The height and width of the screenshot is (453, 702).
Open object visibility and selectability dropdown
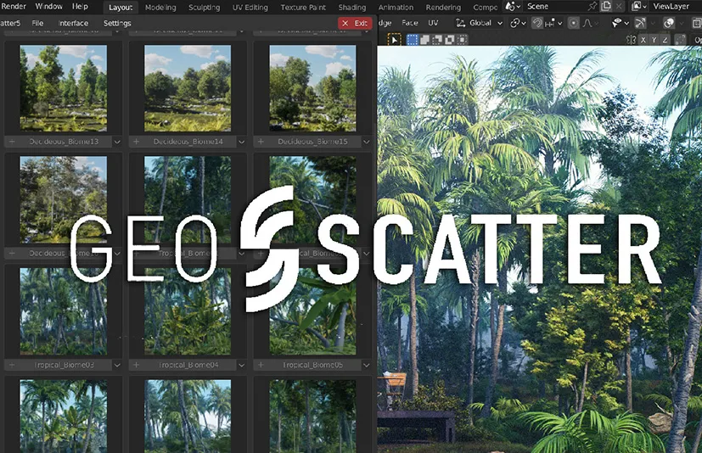coord(621,23)
